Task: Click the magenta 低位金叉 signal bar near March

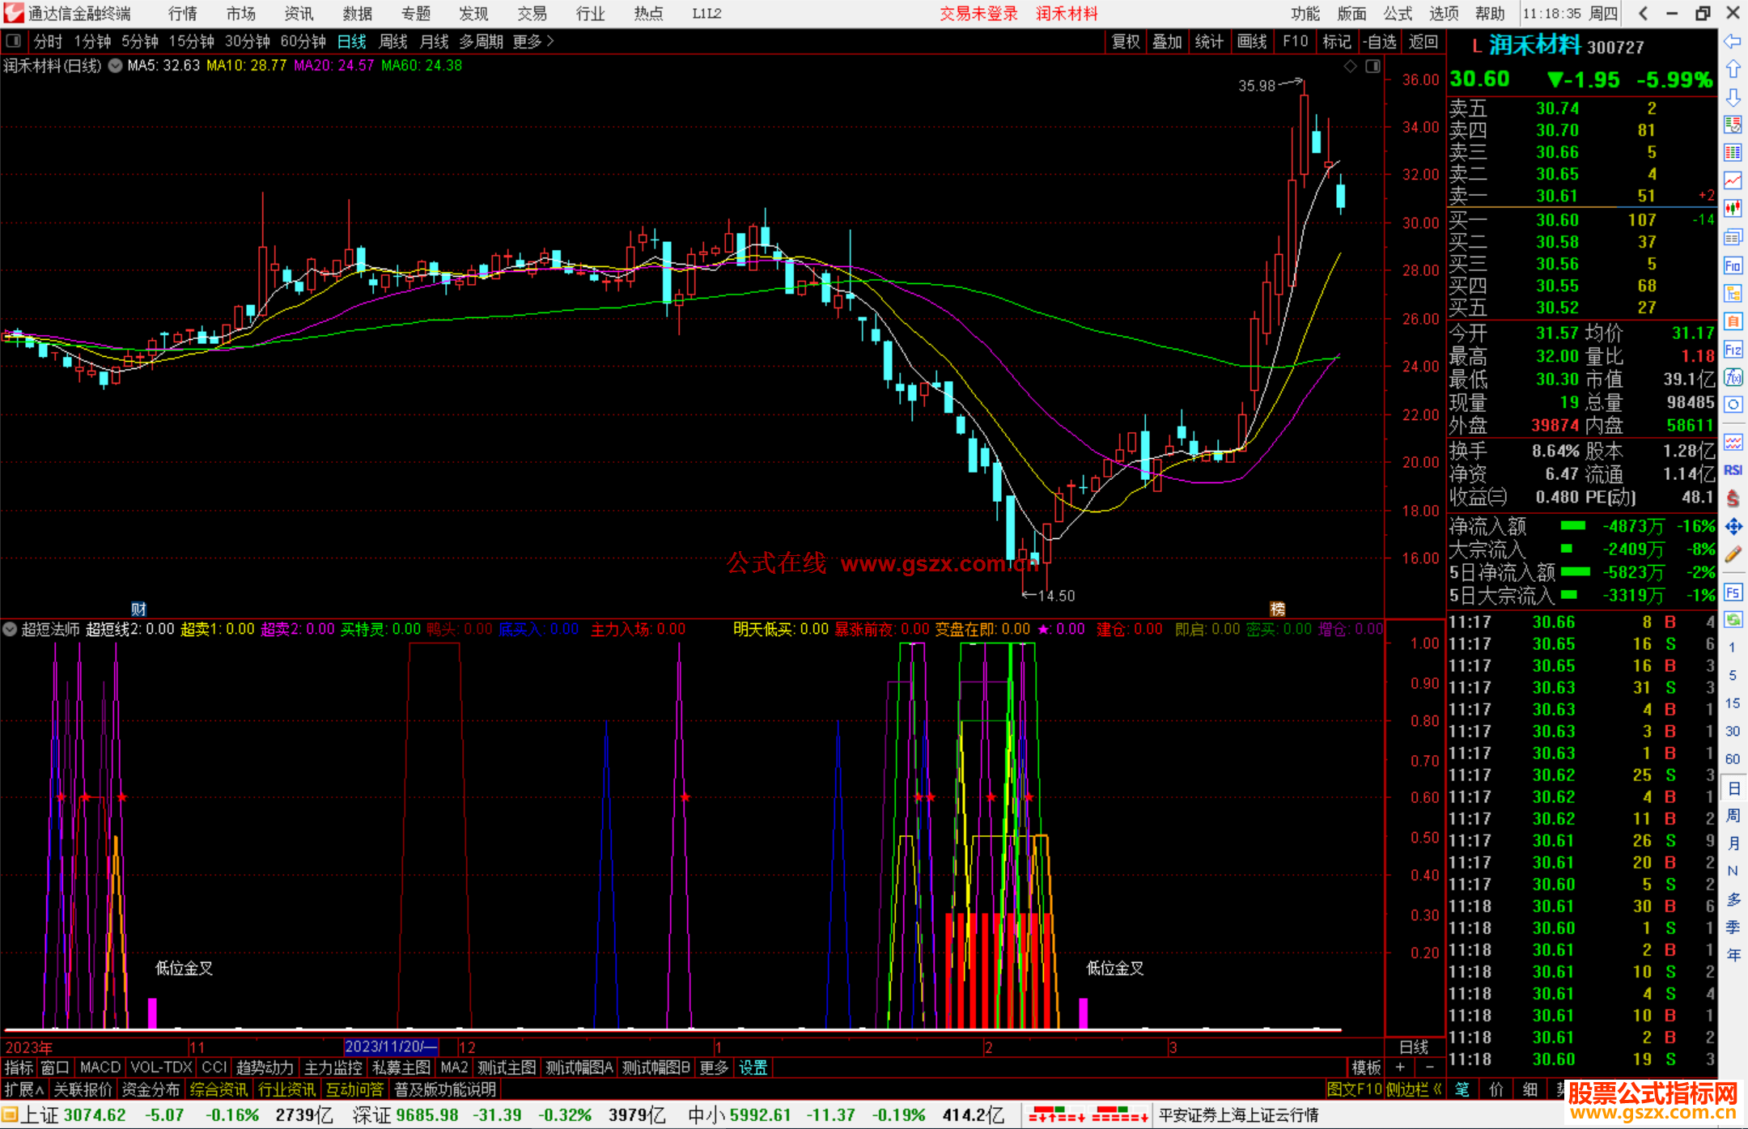Action: [x=1083, y=1013]
